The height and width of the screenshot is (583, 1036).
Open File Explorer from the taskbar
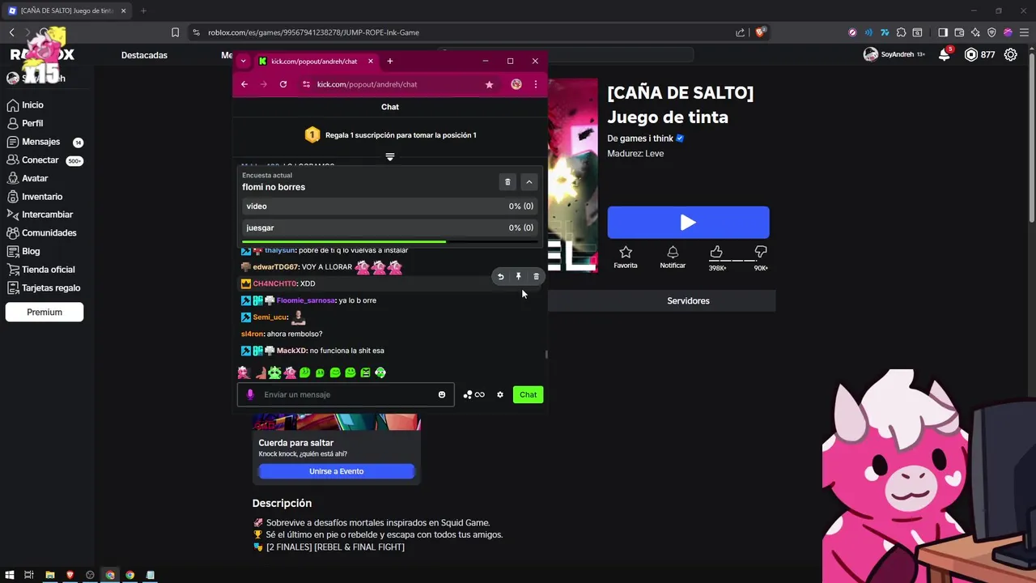click(49, 576)
